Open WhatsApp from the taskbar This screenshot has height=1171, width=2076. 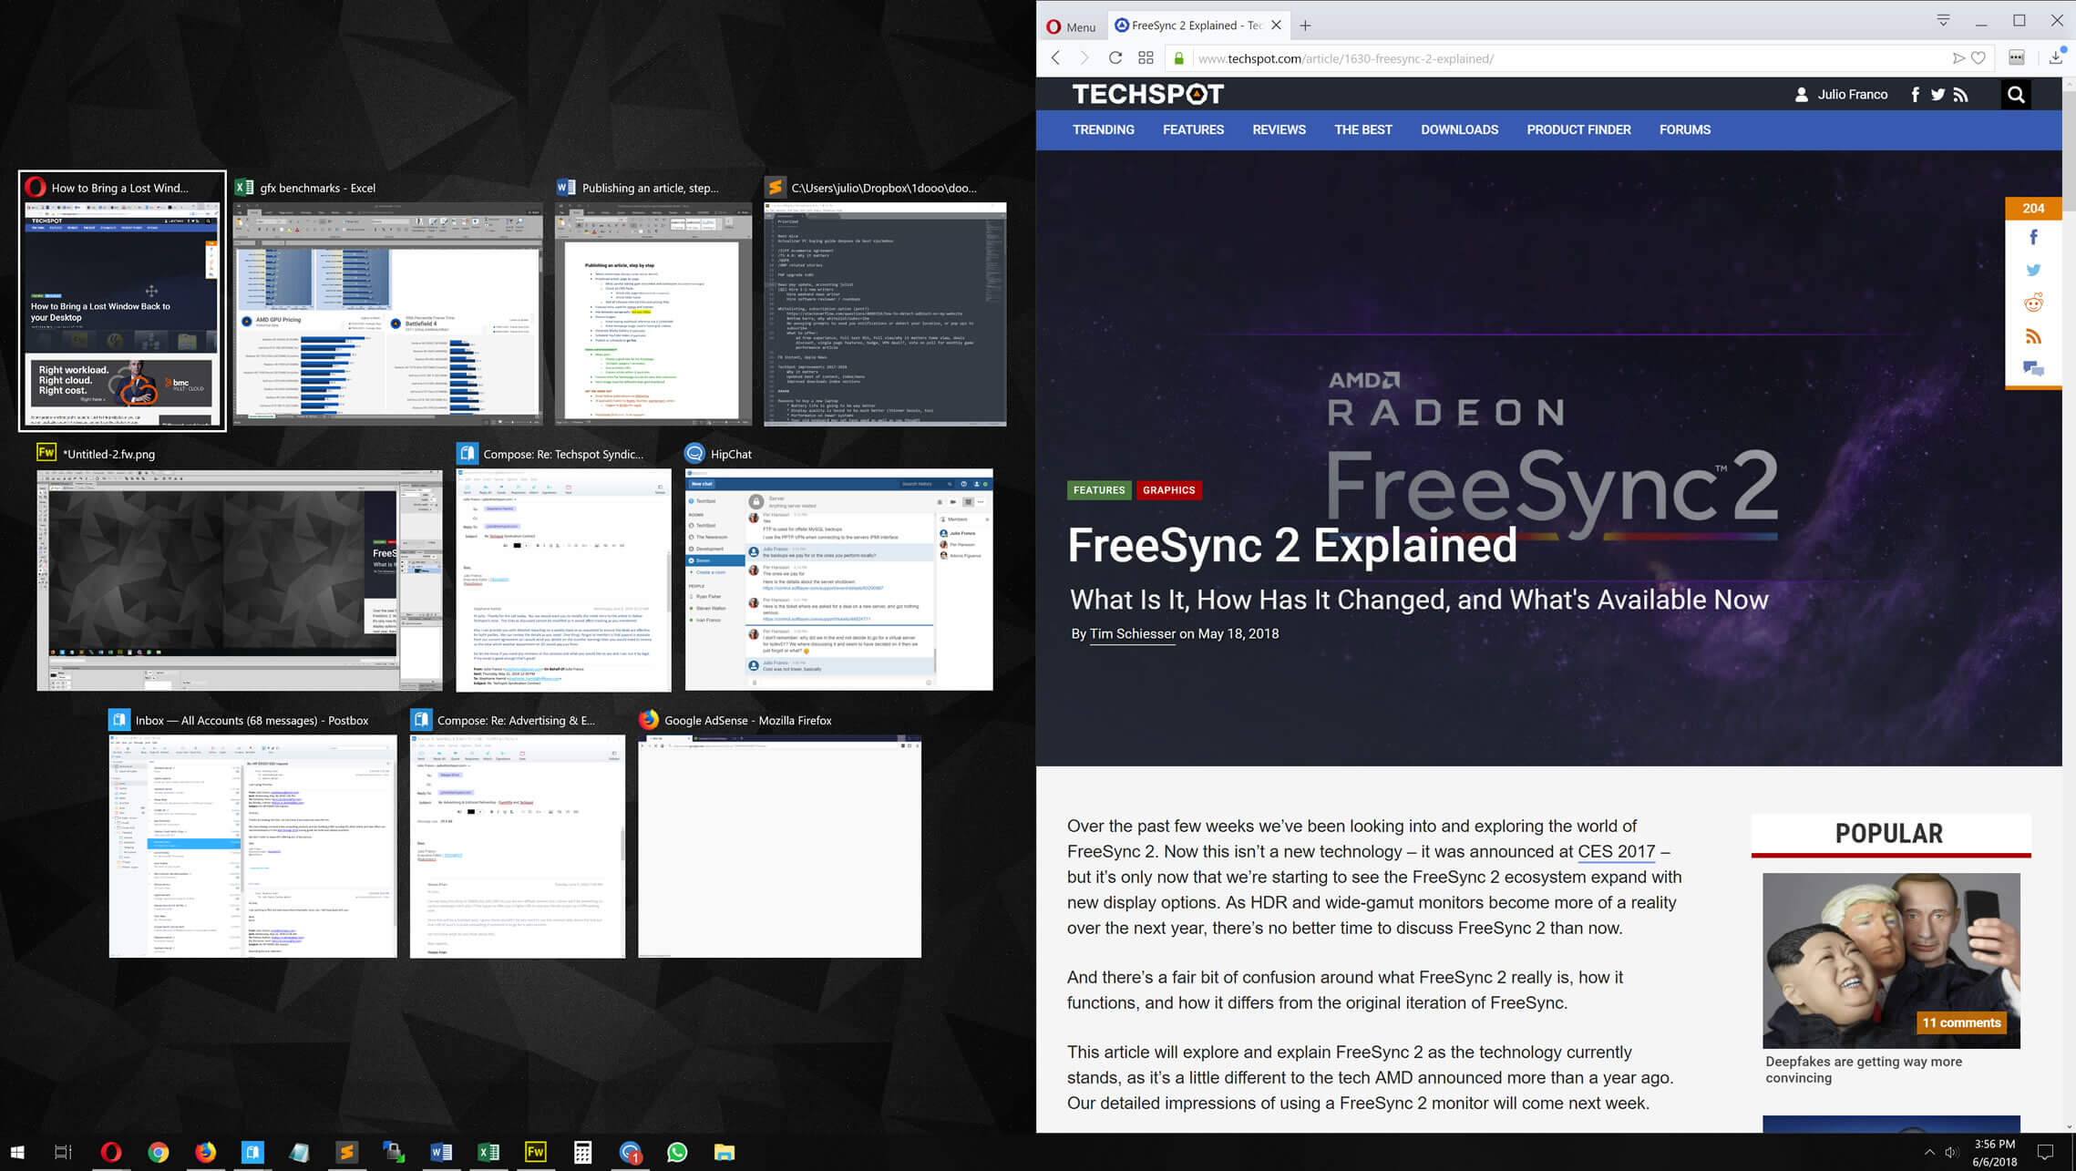(x=677, y=1152)
